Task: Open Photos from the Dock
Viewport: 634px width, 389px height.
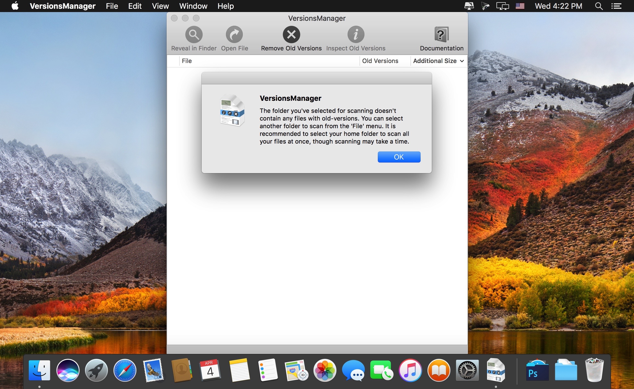Action: [325, 371]
